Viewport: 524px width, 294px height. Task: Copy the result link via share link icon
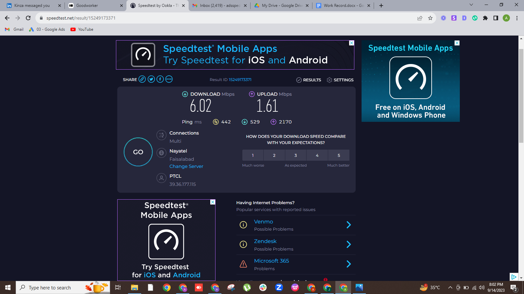(142, 79)
